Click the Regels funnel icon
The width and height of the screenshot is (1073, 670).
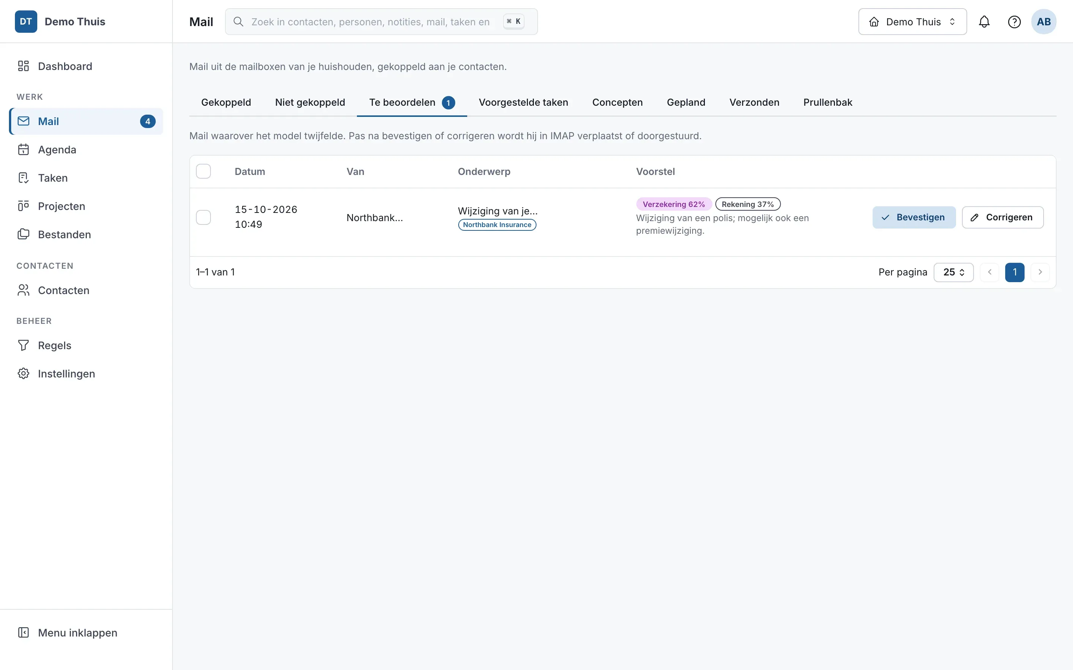[23, 345]
